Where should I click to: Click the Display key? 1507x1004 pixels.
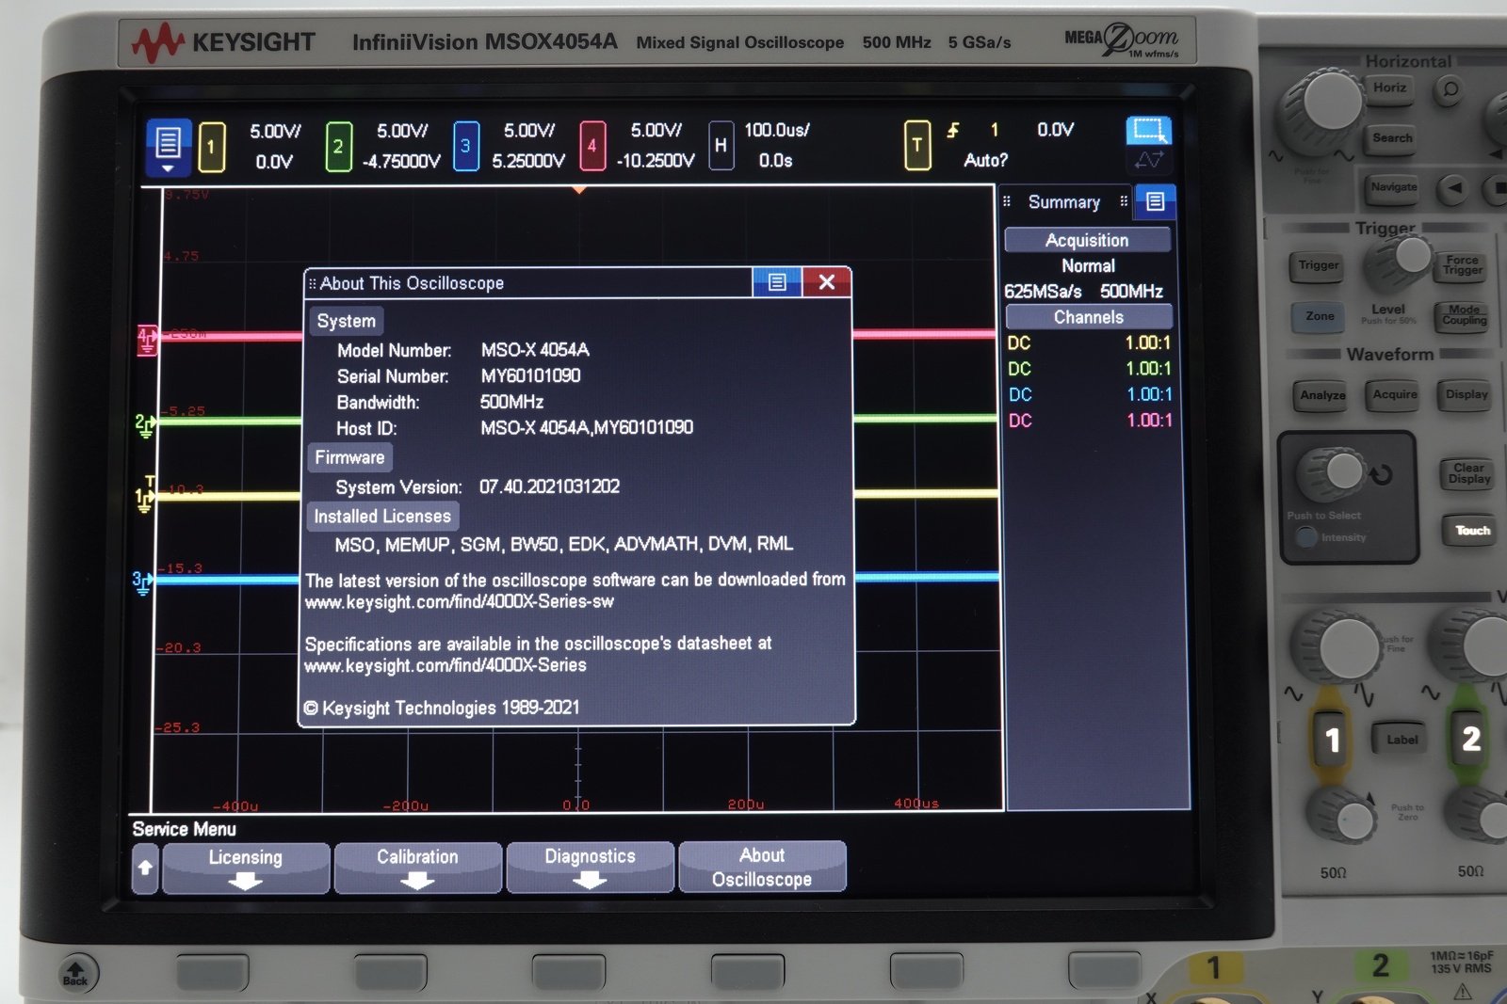coord(1466,394)
